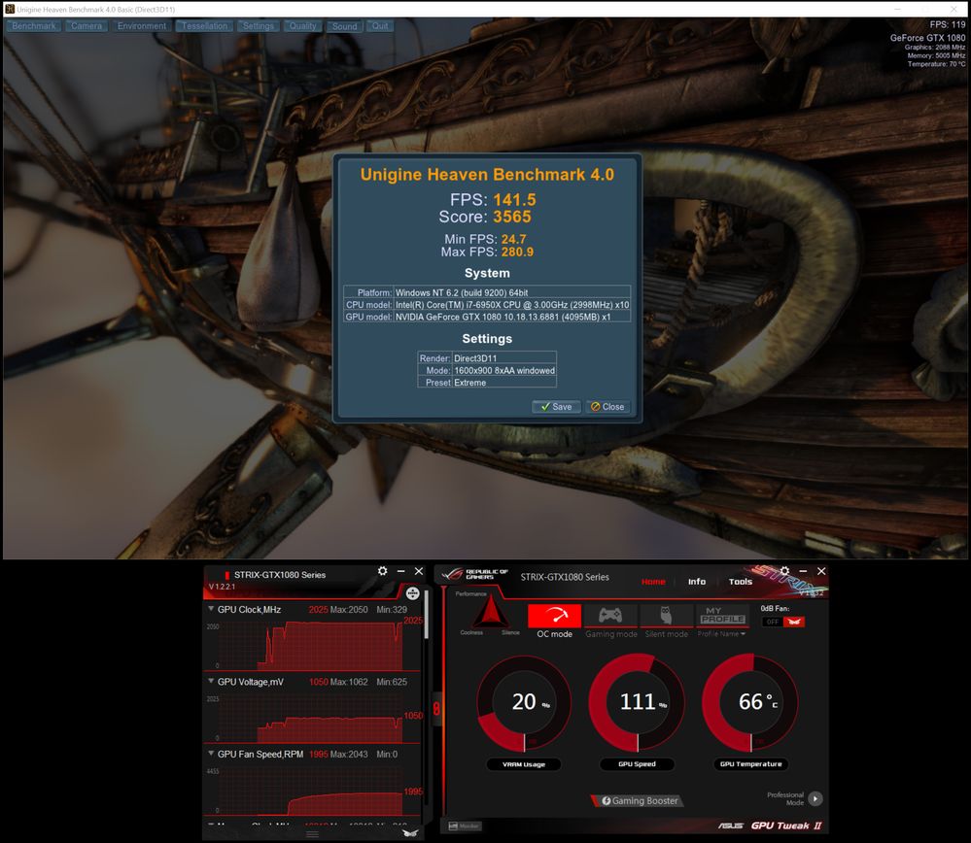971x843 pixels.
Task: Open settings gear in GPU Tweak main window
Action: point(784,572)
